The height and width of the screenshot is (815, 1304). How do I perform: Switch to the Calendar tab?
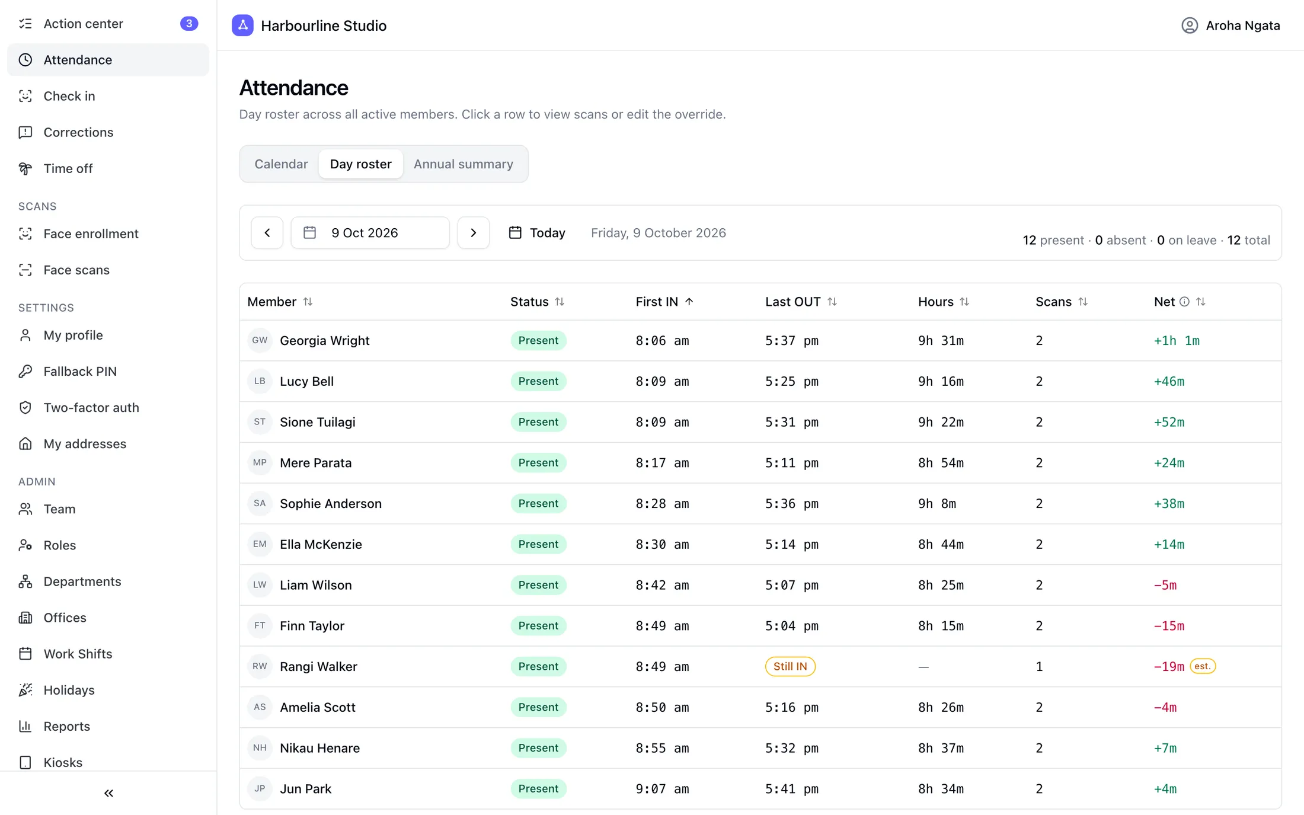tap(281, 164)
